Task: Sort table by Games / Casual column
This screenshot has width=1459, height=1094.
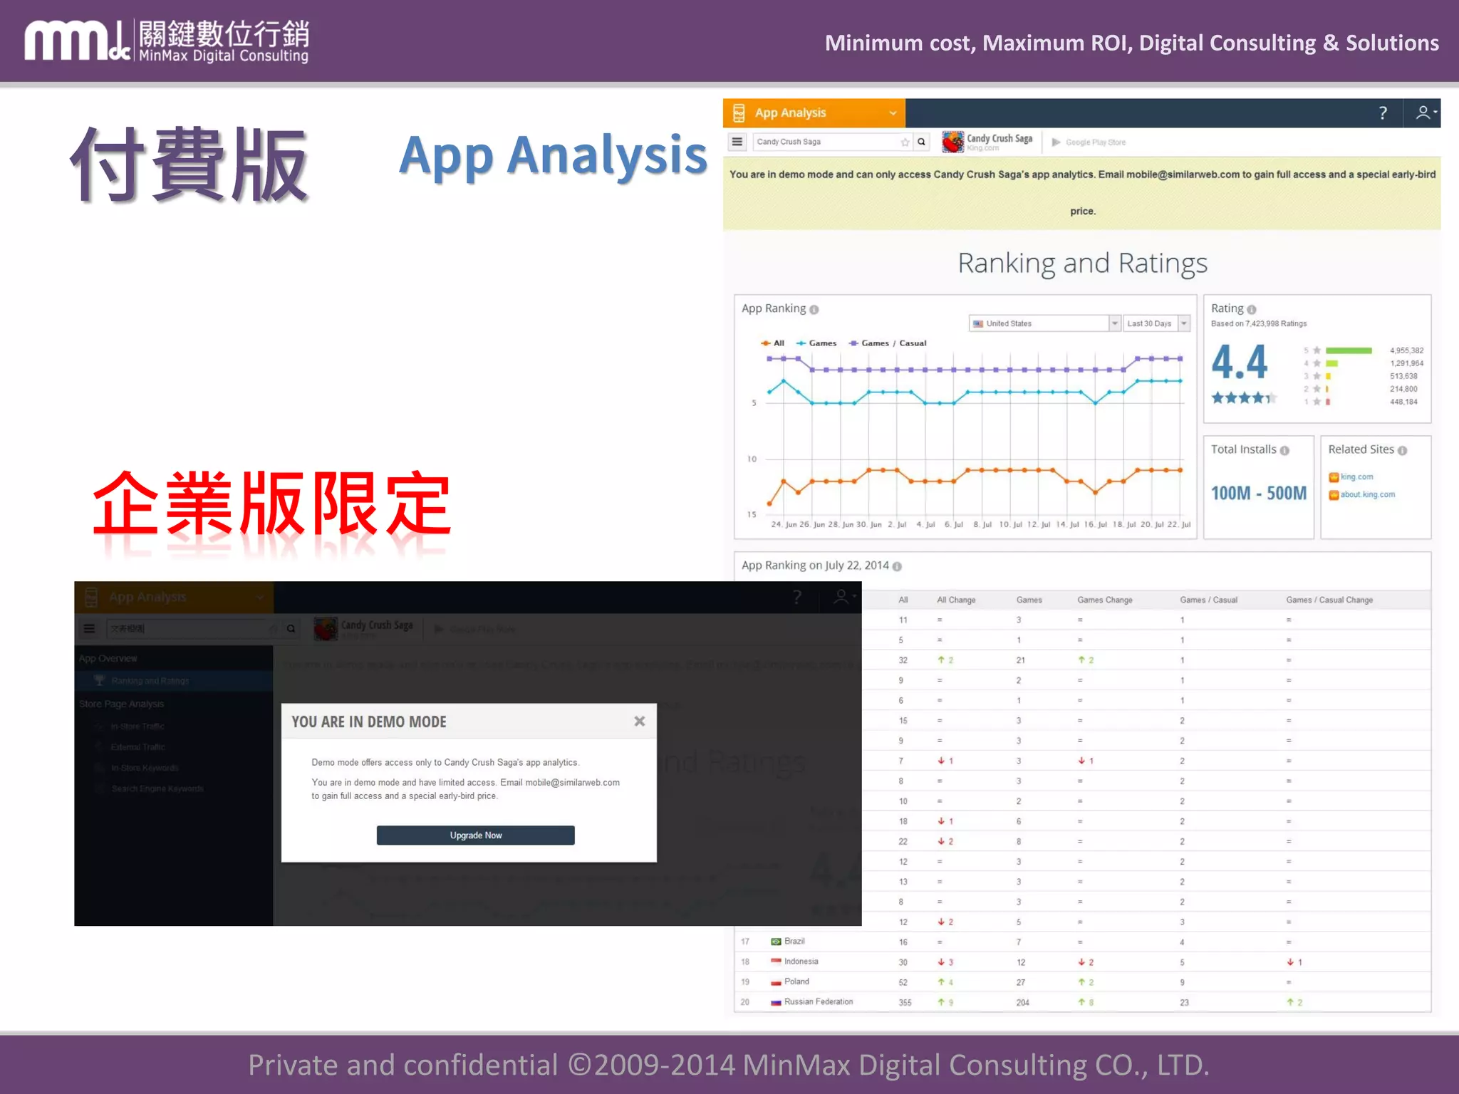Action: coord(1208,600)
